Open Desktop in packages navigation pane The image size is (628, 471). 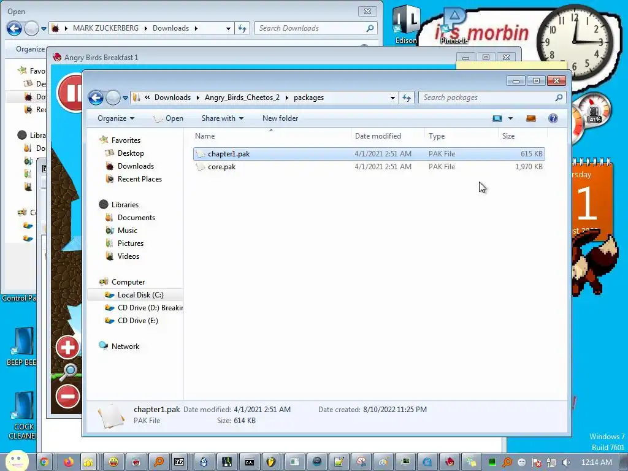point(124,153)
